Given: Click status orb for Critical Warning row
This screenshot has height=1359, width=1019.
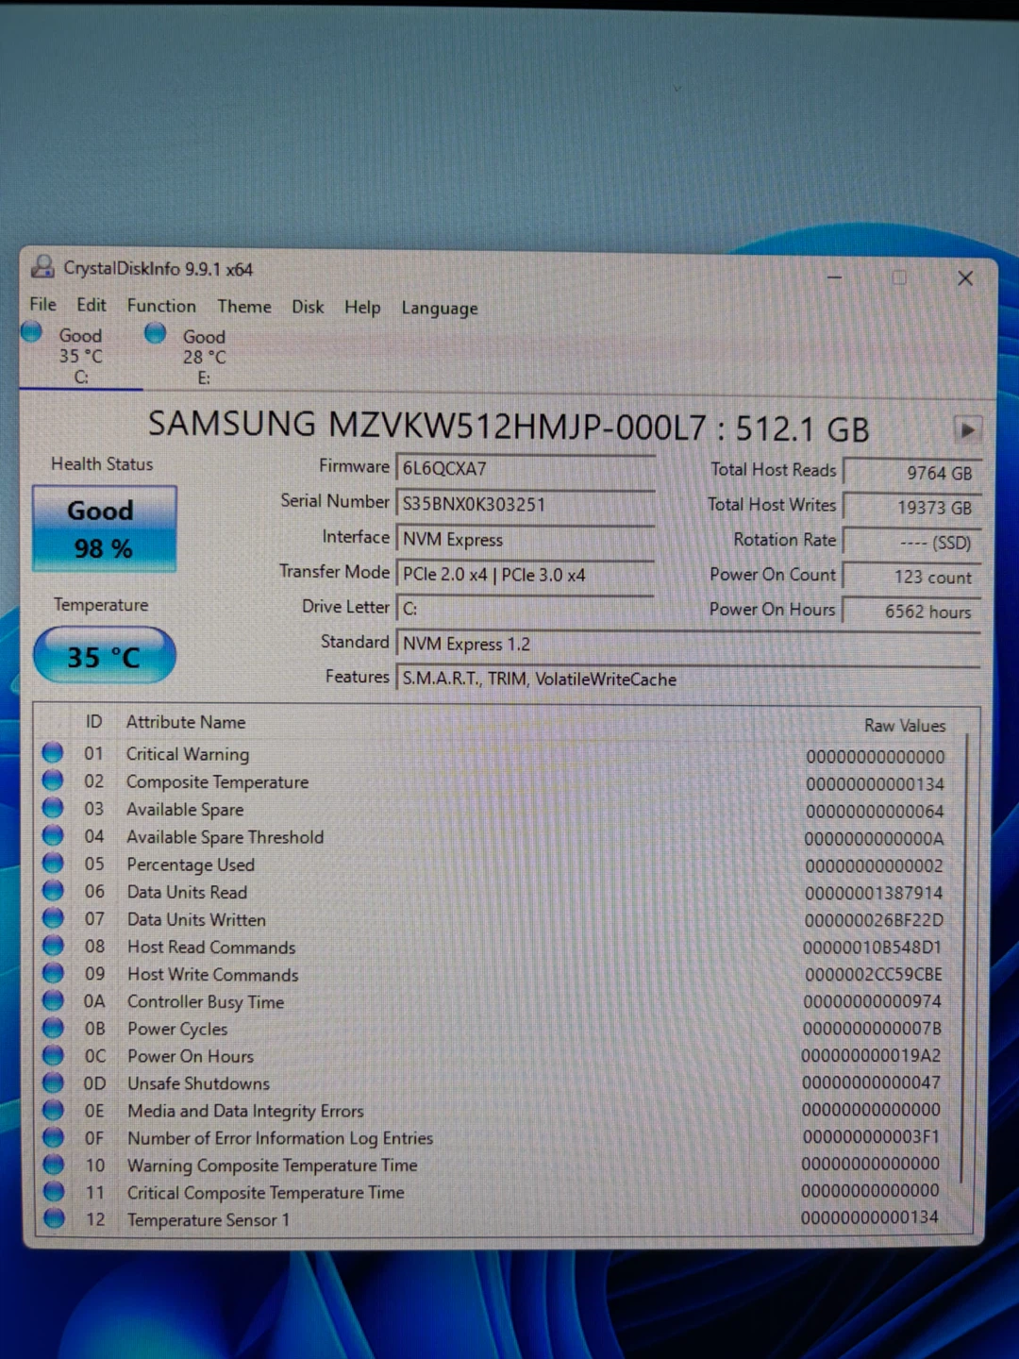Looking at the screenshot, I should tap(53, 753).
